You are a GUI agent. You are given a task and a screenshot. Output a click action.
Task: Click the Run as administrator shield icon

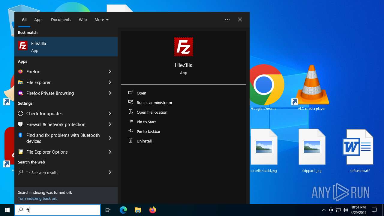tap(130, 102)
